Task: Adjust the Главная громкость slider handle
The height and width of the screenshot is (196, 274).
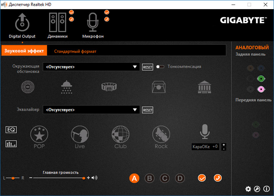Action: 84,178
